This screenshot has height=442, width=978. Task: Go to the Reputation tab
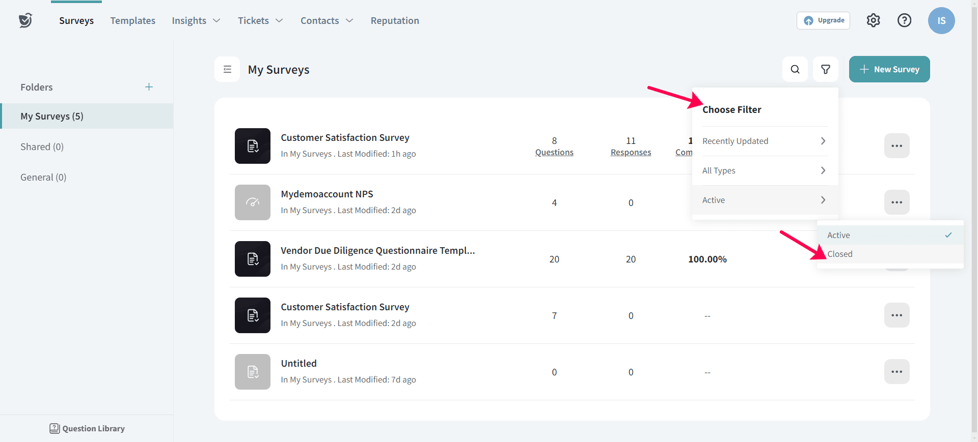tap(395, 21)
